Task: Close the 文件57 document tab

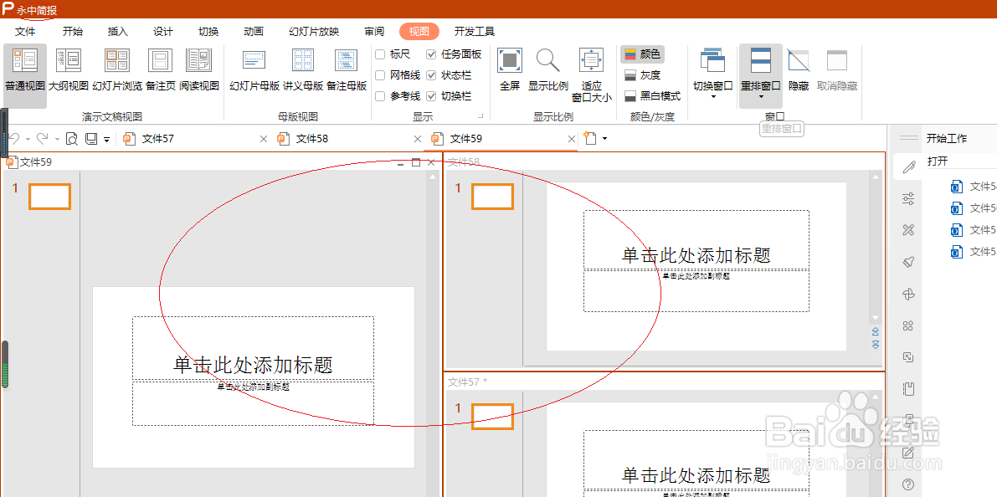Action: click(264, 139)
